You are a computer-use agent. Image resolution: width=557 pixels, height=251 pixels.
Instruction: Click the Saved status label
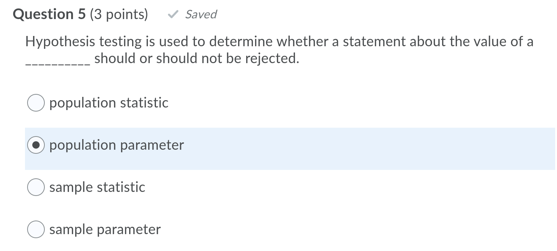(201, 15)
